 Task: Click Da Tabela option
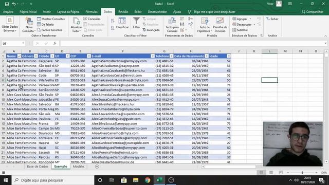click(x=46, y=25)
